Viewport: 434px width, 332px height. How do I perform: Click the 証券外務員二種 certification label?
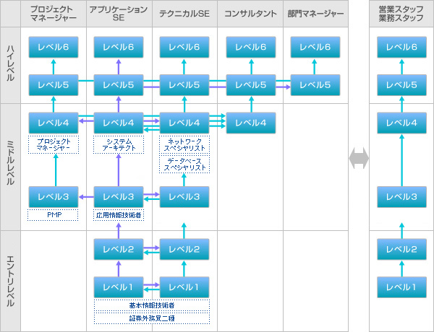tap(152, 318)
